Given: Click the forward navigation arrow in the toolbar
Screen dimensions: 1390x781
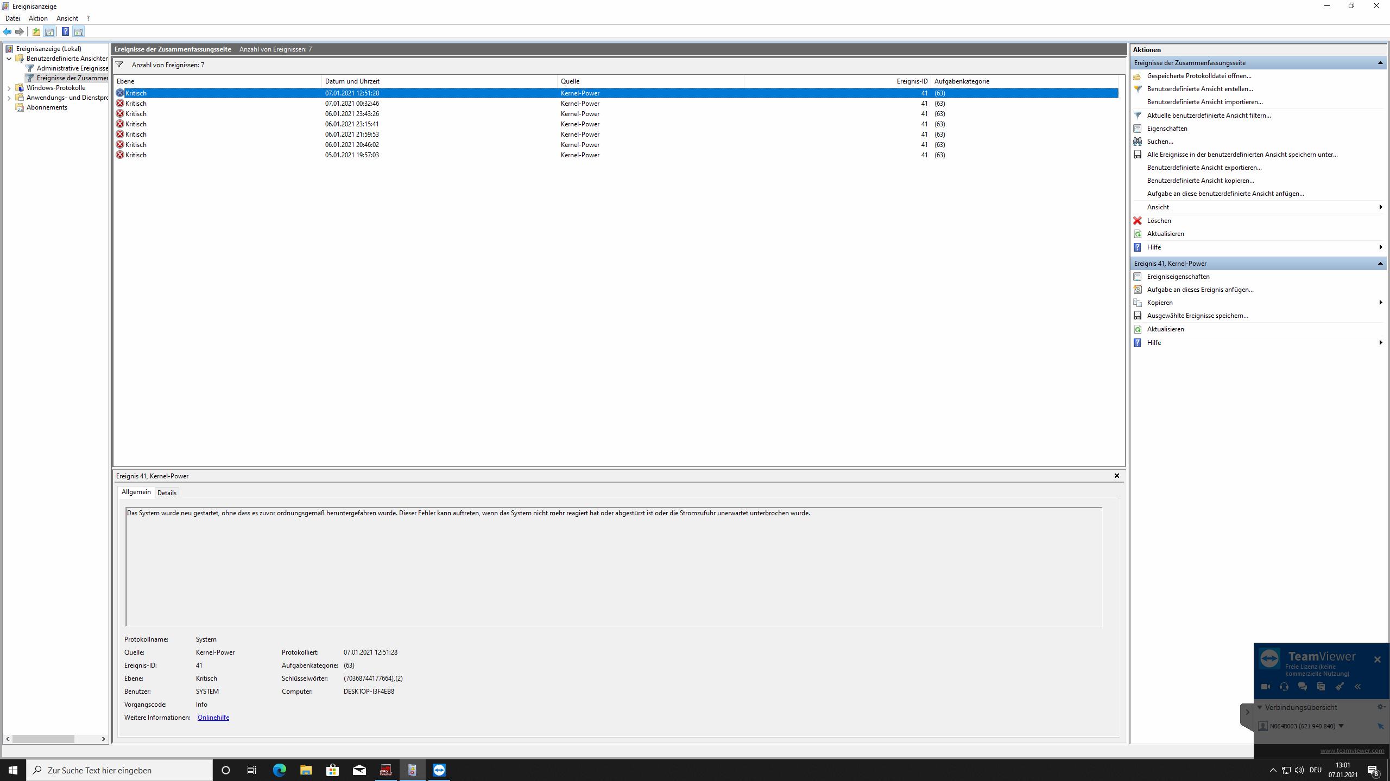Looking at the screenshot, I should tap(20, 31).
